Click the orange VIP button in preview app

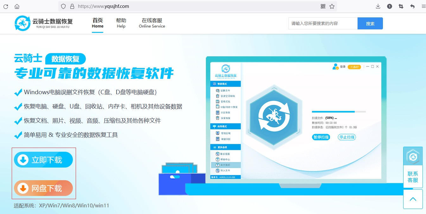pyautogui.click(x=354, y=67)
